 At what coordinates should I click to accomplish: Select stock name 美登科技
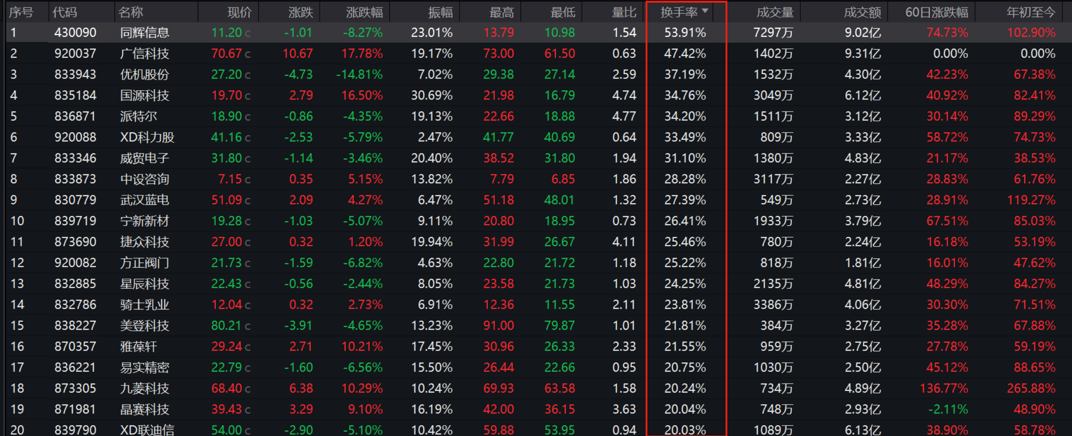click(x=145, y=326)
